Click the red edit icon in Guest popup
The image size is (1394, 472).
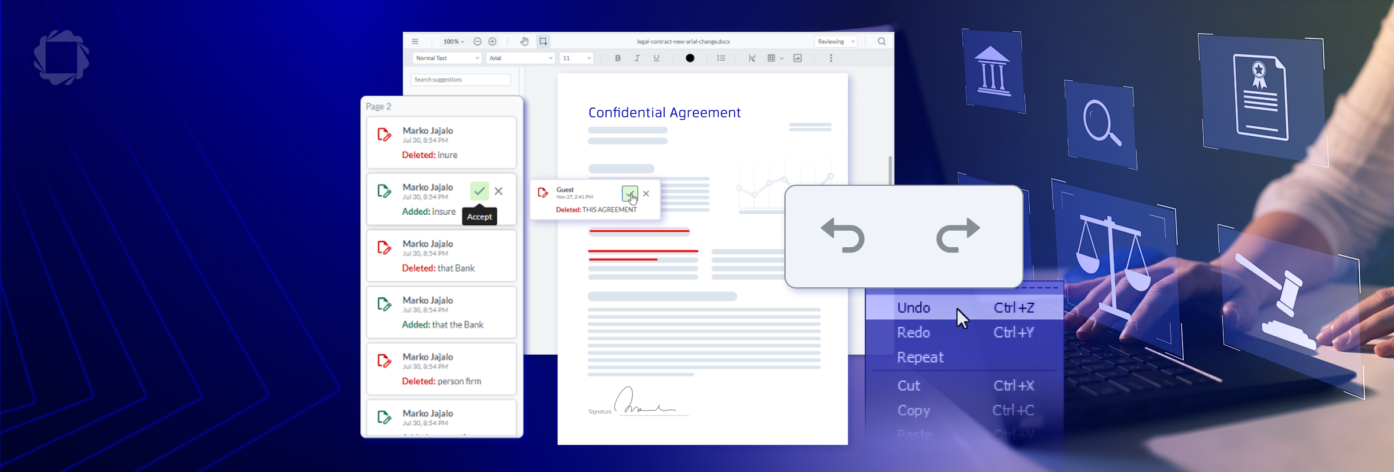(543, 193)
